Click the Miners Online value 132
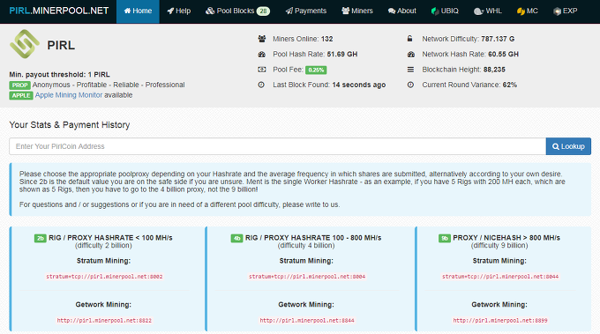 coord(326,39)
